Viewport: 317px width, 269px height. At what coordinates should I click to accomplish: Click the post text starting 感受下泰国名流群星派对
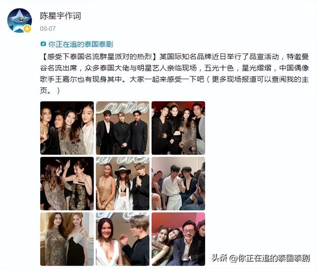coord(174,74)
